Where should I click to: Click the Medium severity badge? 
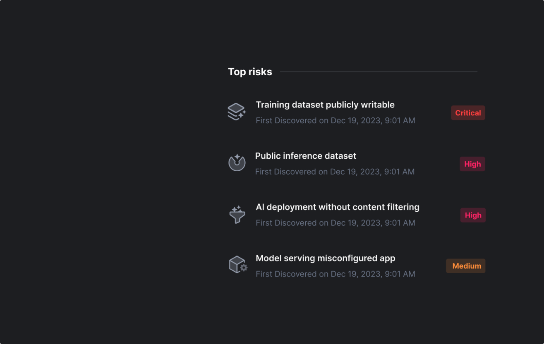[x=466, y=266]
